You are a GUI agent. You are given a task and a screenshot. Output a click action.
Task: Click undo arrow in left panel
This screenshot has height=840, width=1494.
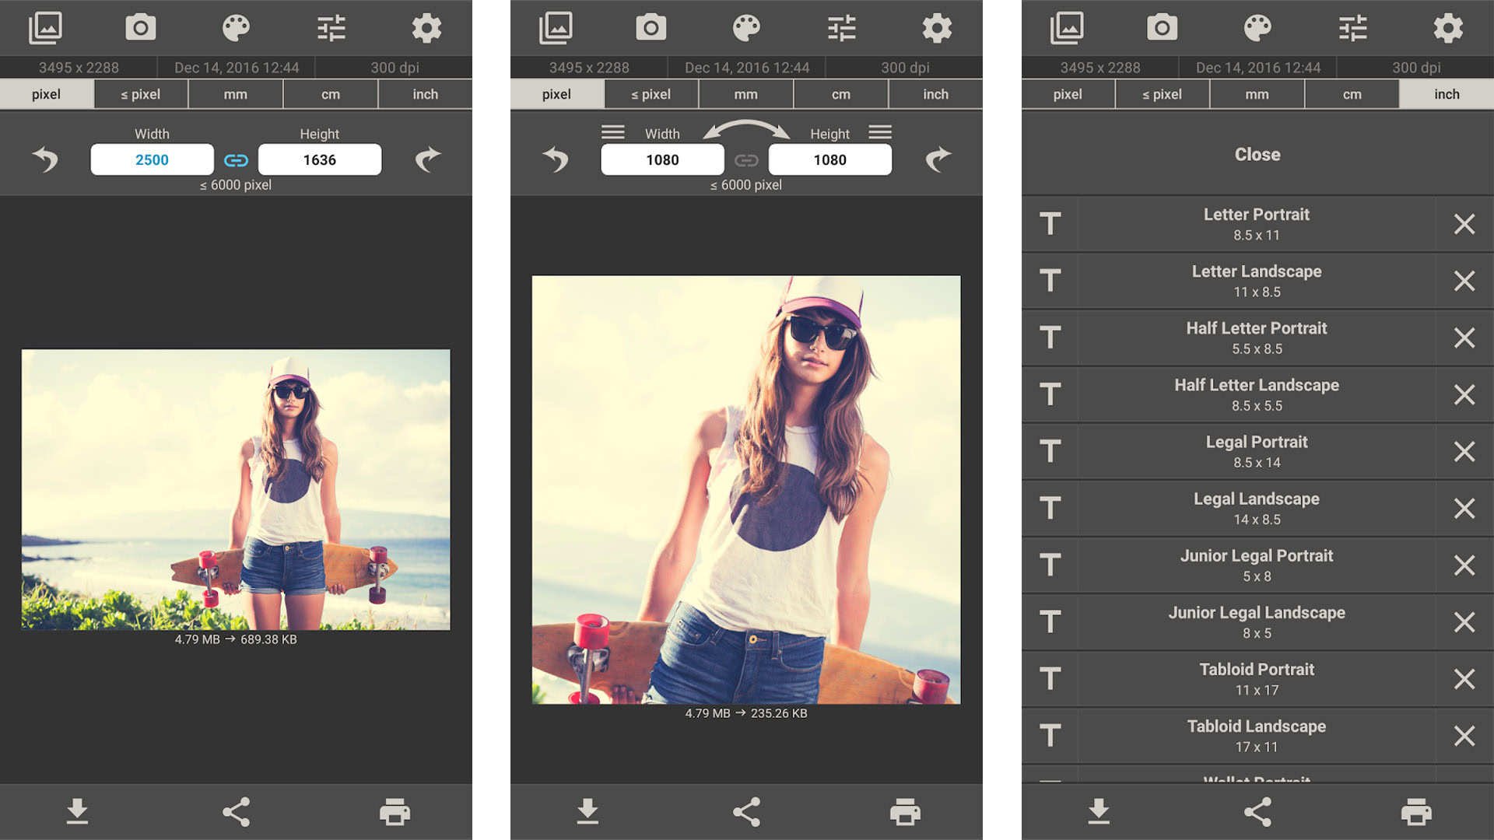point(46,160)
